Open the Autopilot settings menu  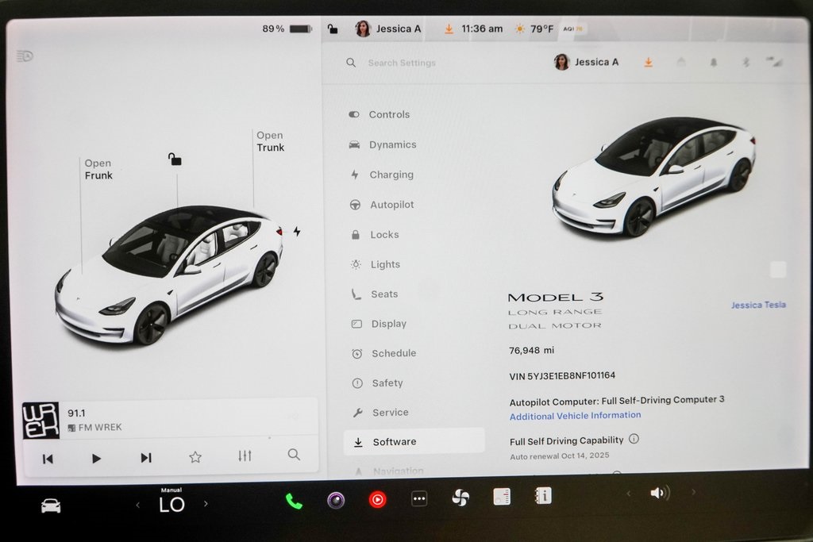tap(383, 205)
